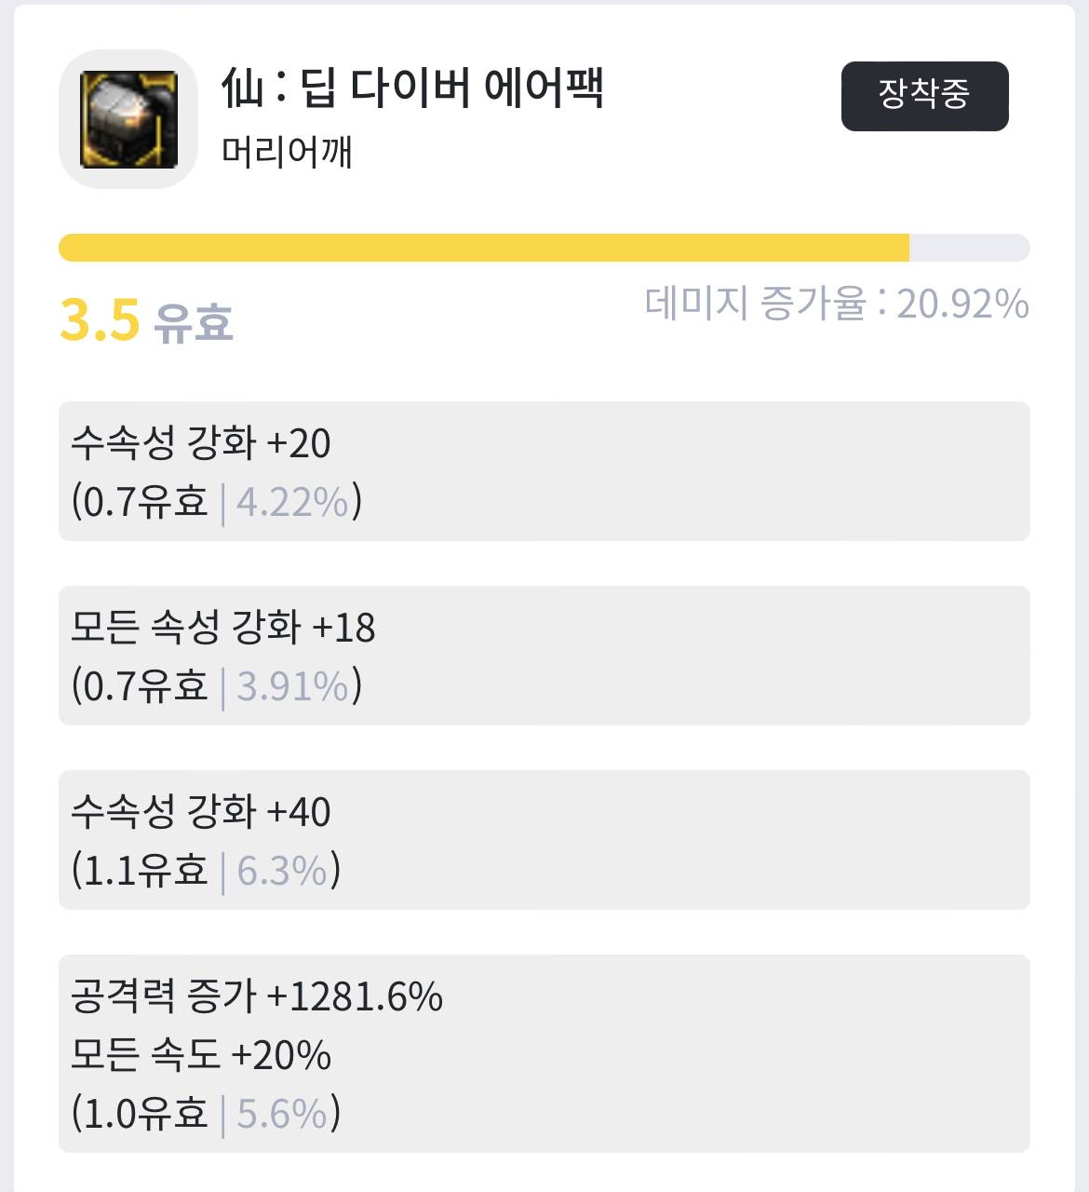This screenshot has height=1192, width=1089.
Task: Click the (1.1유효 label
Action: pos(140,871)
